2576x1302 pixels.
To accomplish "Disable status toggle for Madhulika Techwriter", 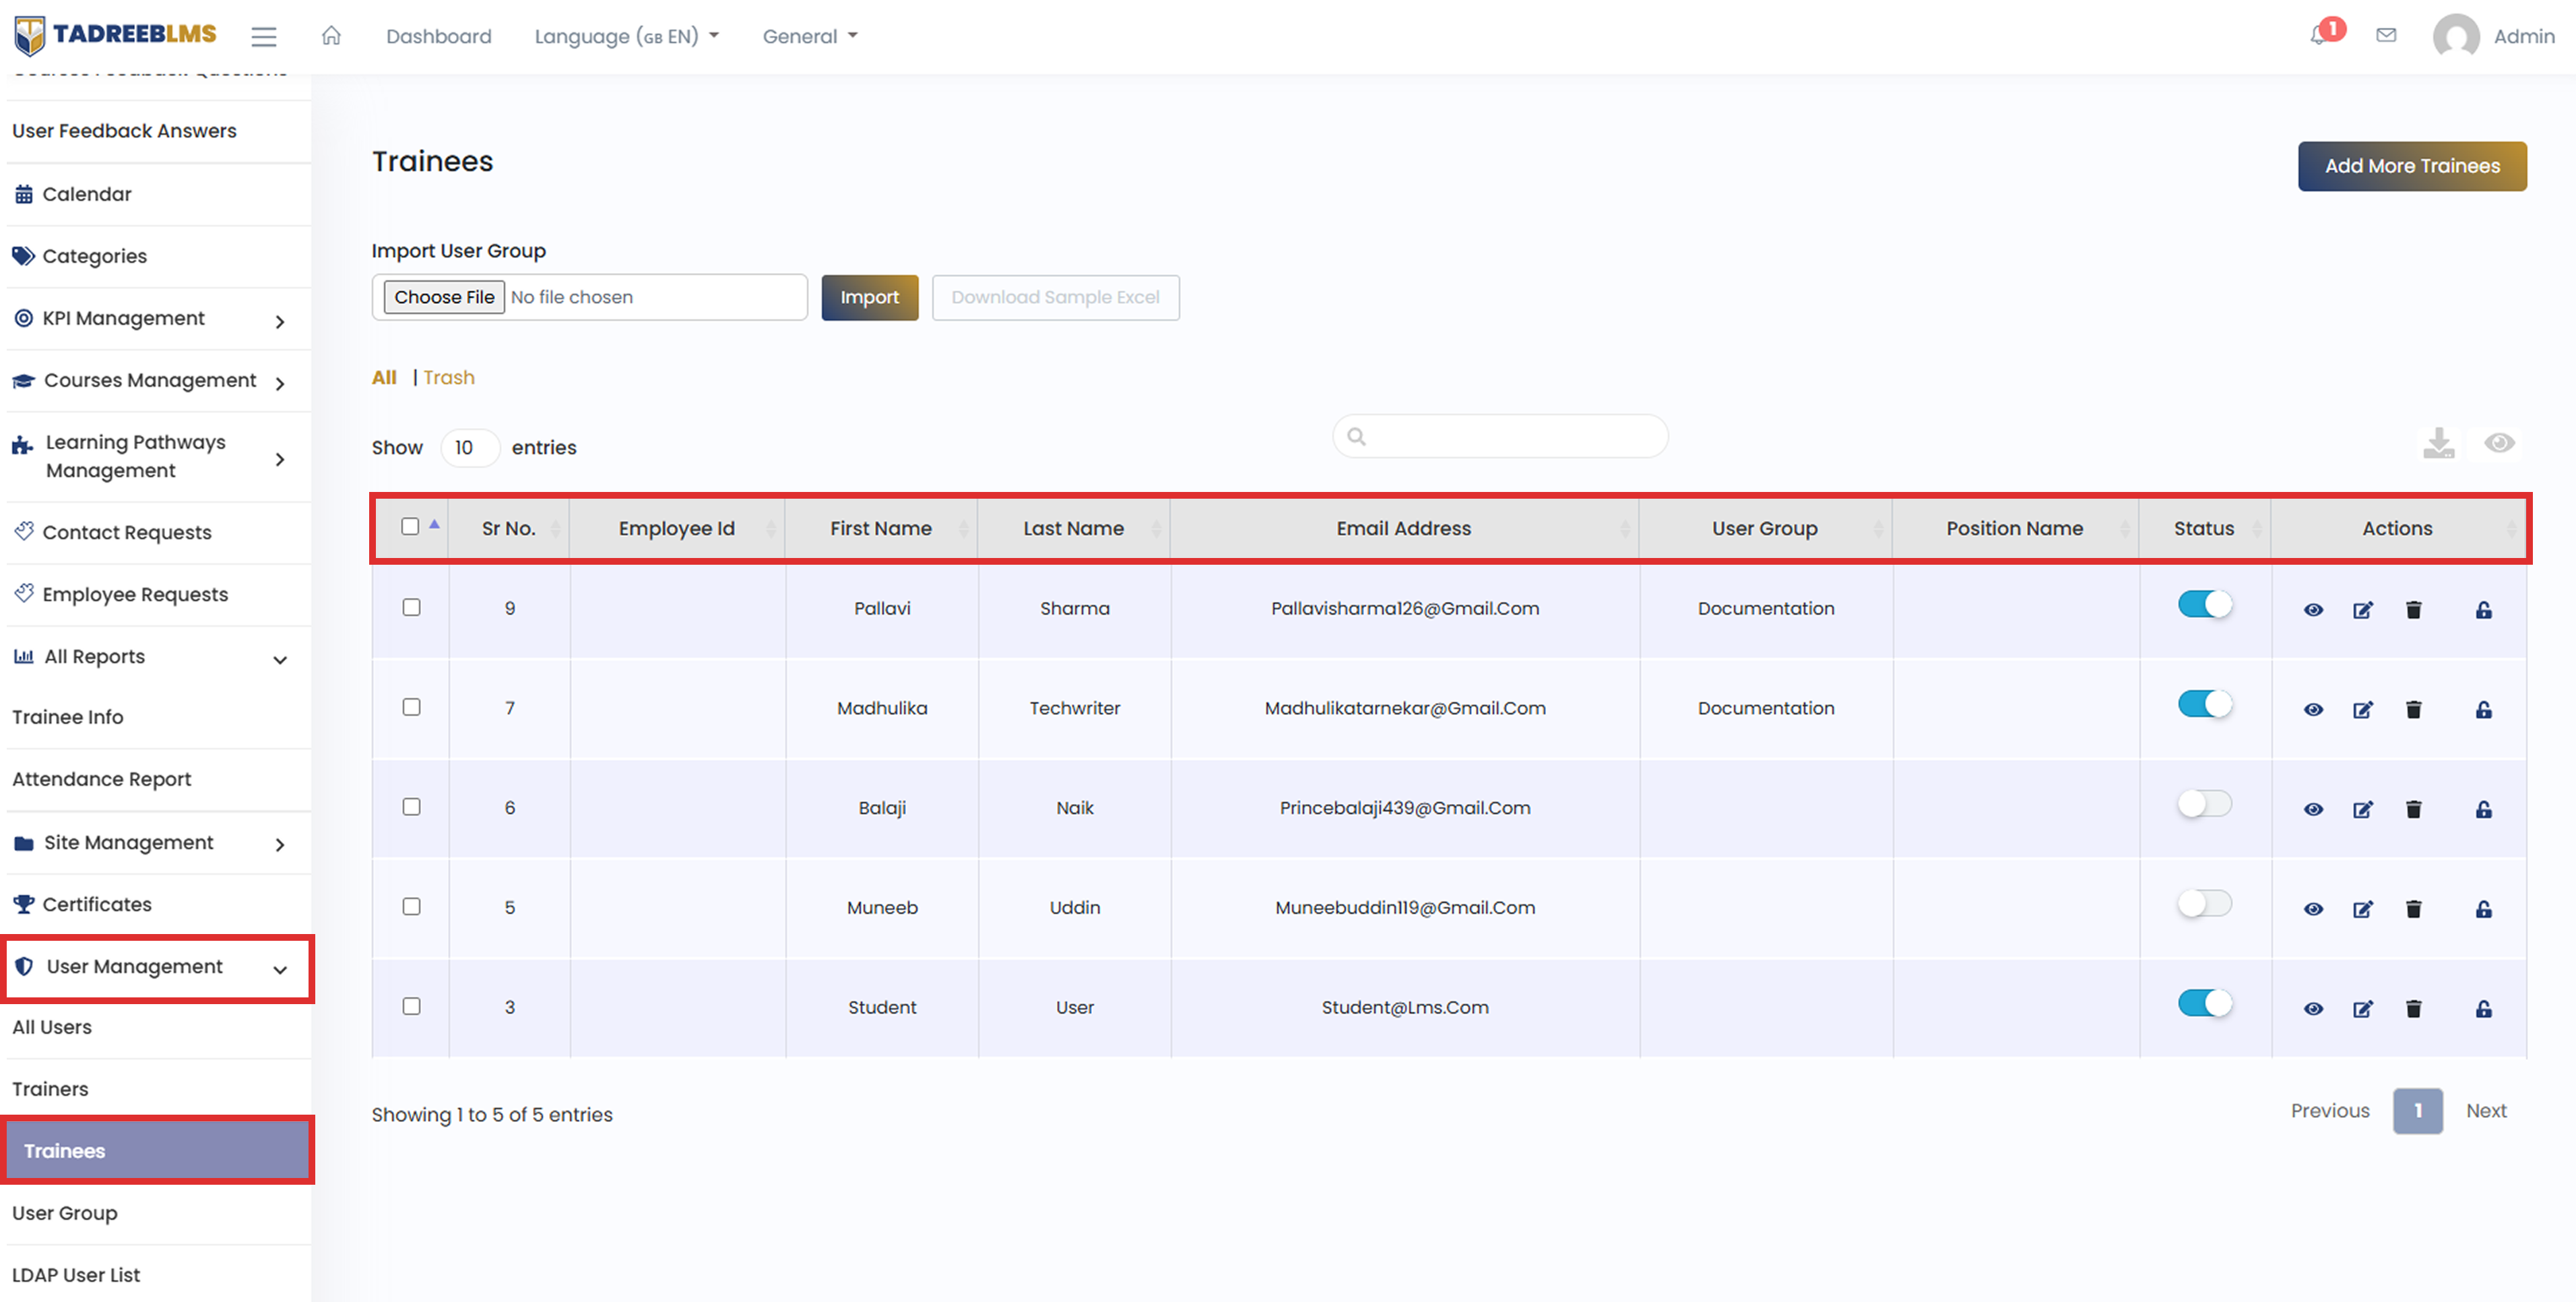I will tap(2204, 704).
